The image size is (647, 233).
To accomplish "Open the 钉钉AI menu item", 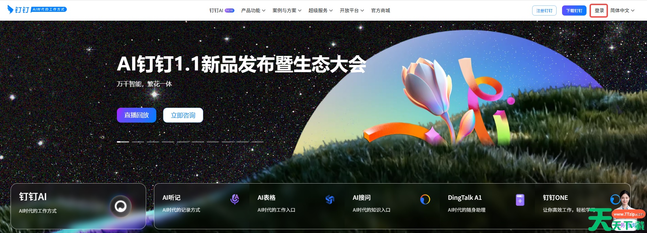I will (x=216, y=10).
